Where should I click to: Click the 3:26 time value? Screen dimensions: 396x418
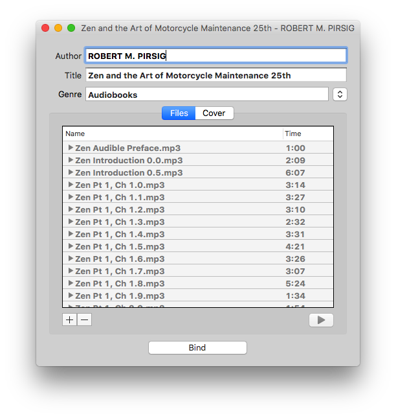pyautogui.click(x=296, y=259)
